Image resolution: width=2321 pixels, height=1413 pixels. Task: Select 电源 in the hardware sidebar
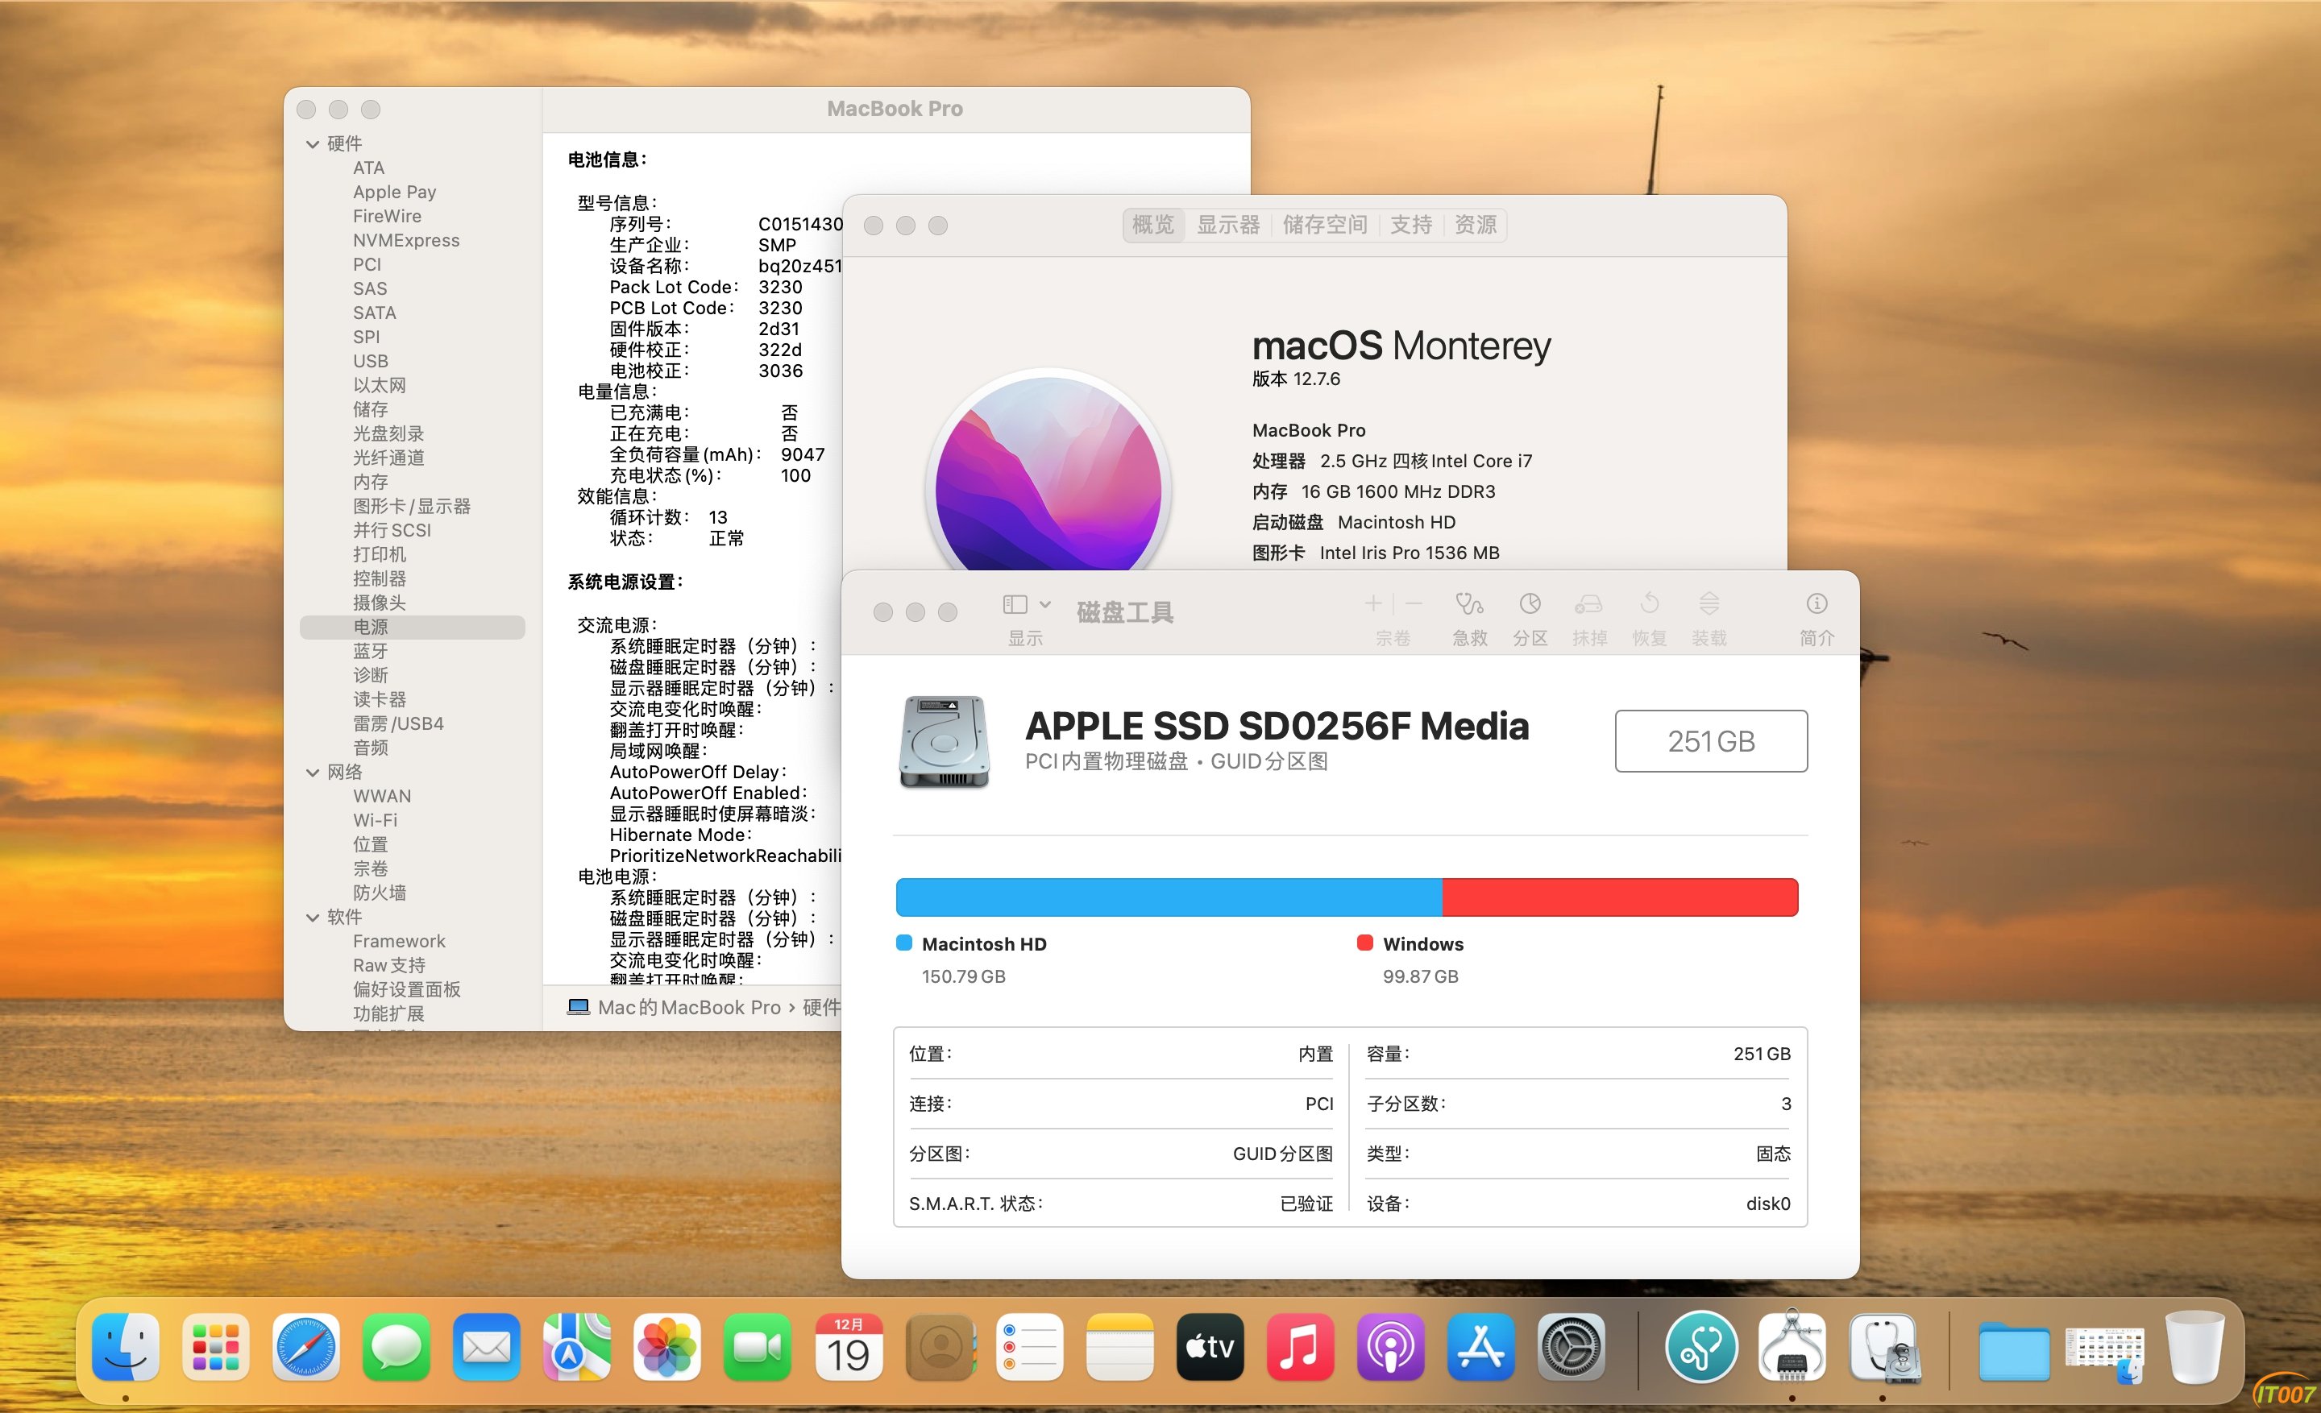tap(412, 627)
